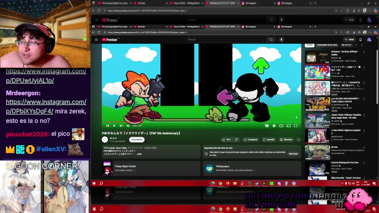Play the paused video
Screen dimensions: 379x213
click(x=114, y=126)
